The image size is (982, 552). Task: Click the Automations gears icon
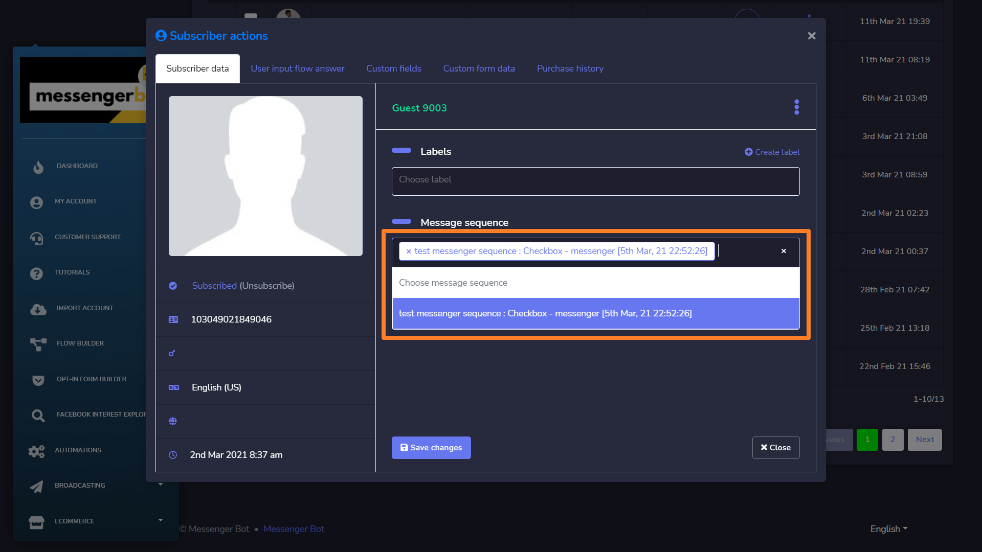(x=36, y=451)
